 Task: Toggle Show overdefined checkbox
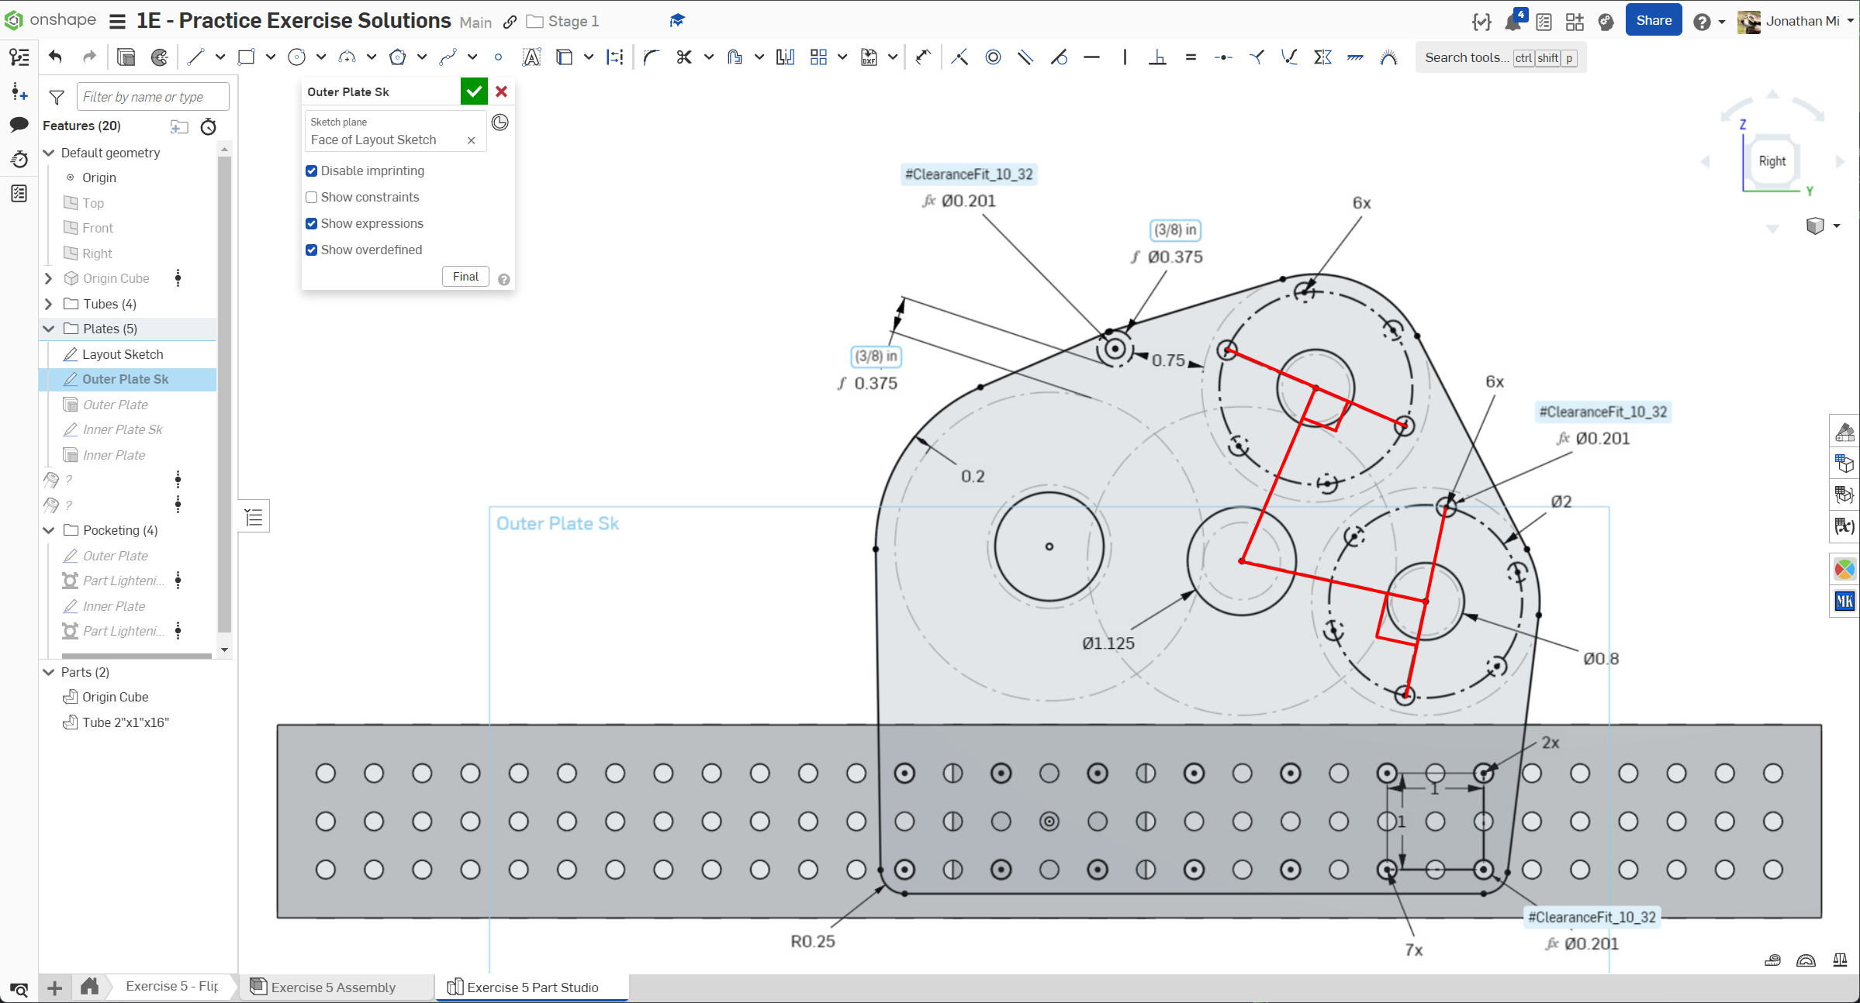click(312, 250)
